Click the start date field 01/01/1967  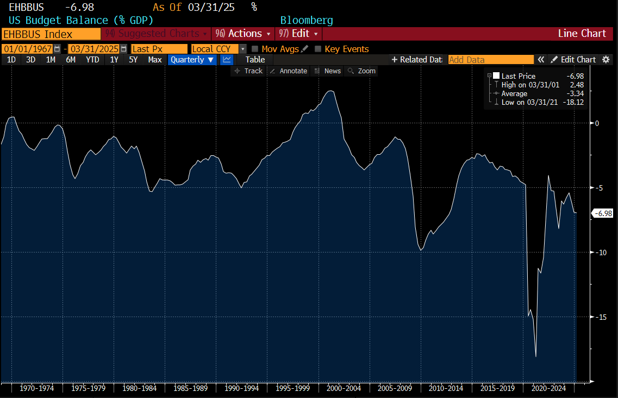point(28,49)
